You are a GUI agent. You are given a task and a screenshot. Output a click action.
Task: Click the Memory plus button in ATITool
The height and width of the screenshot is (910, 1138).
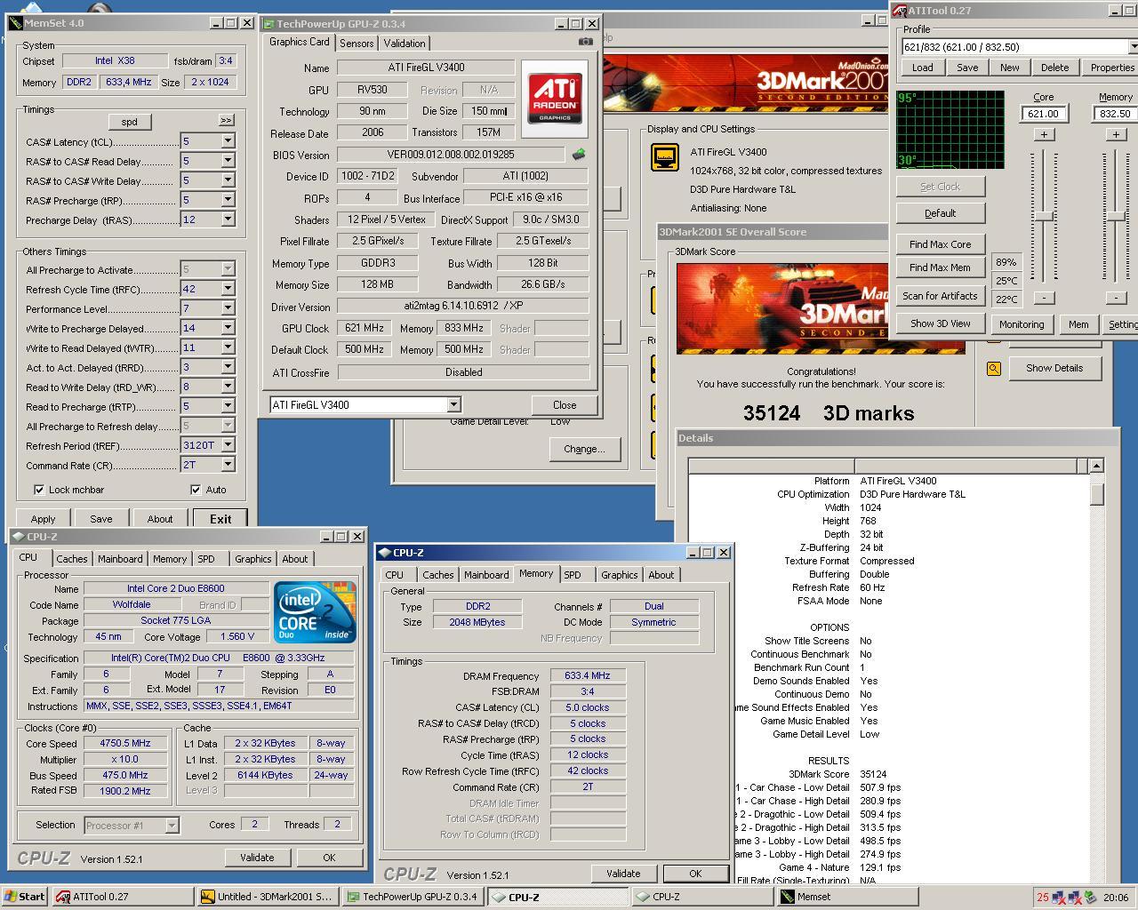click(1115, 134)
